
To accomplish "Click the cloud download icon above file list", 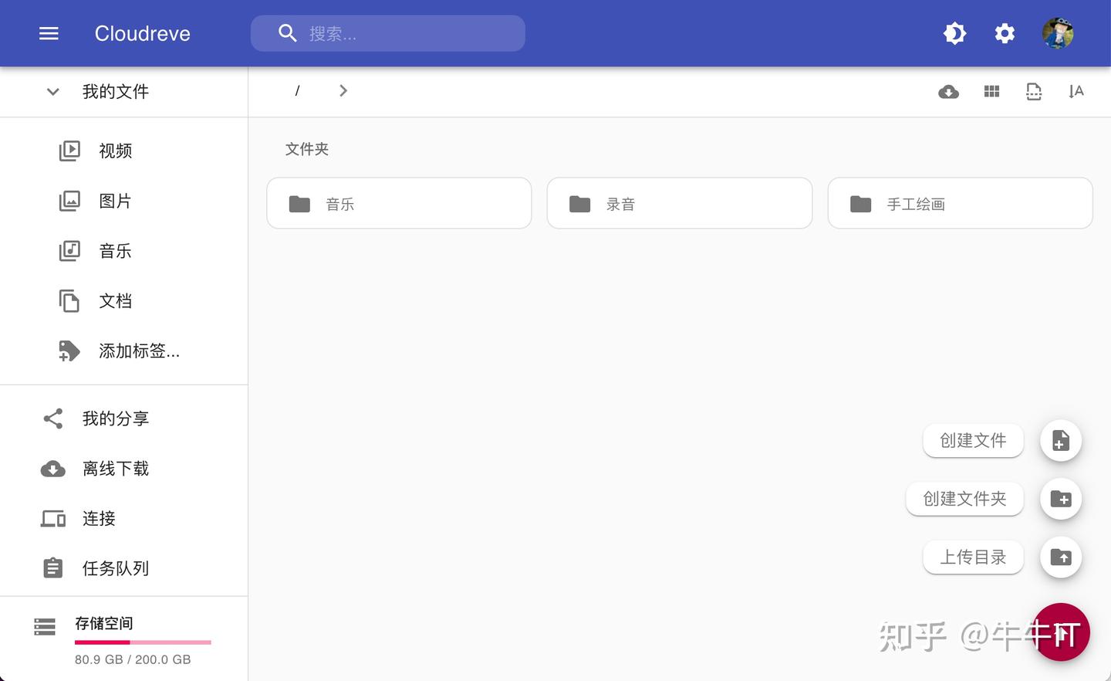I will (x=949, y=91).
